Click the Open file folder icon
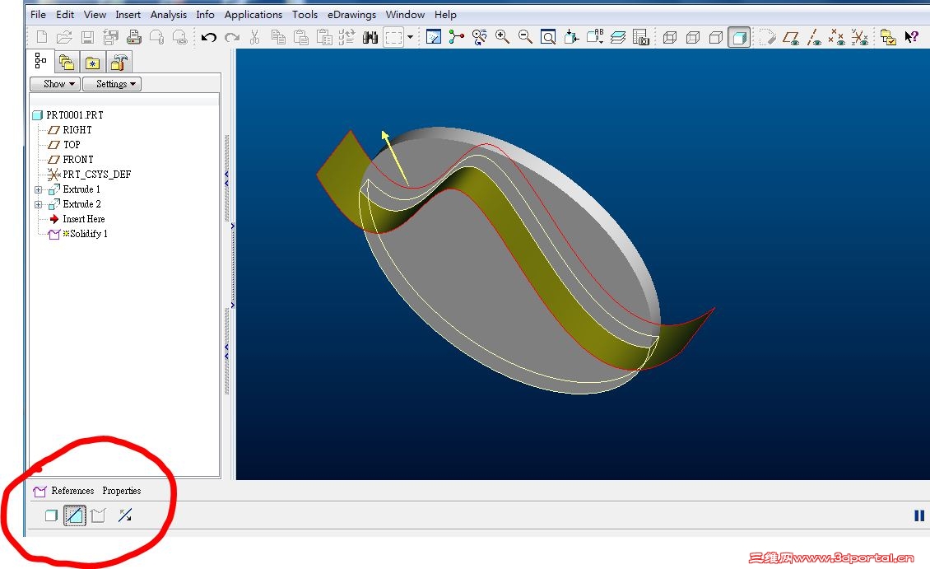Viewport: 930px width, 569px height. [64, 37]
